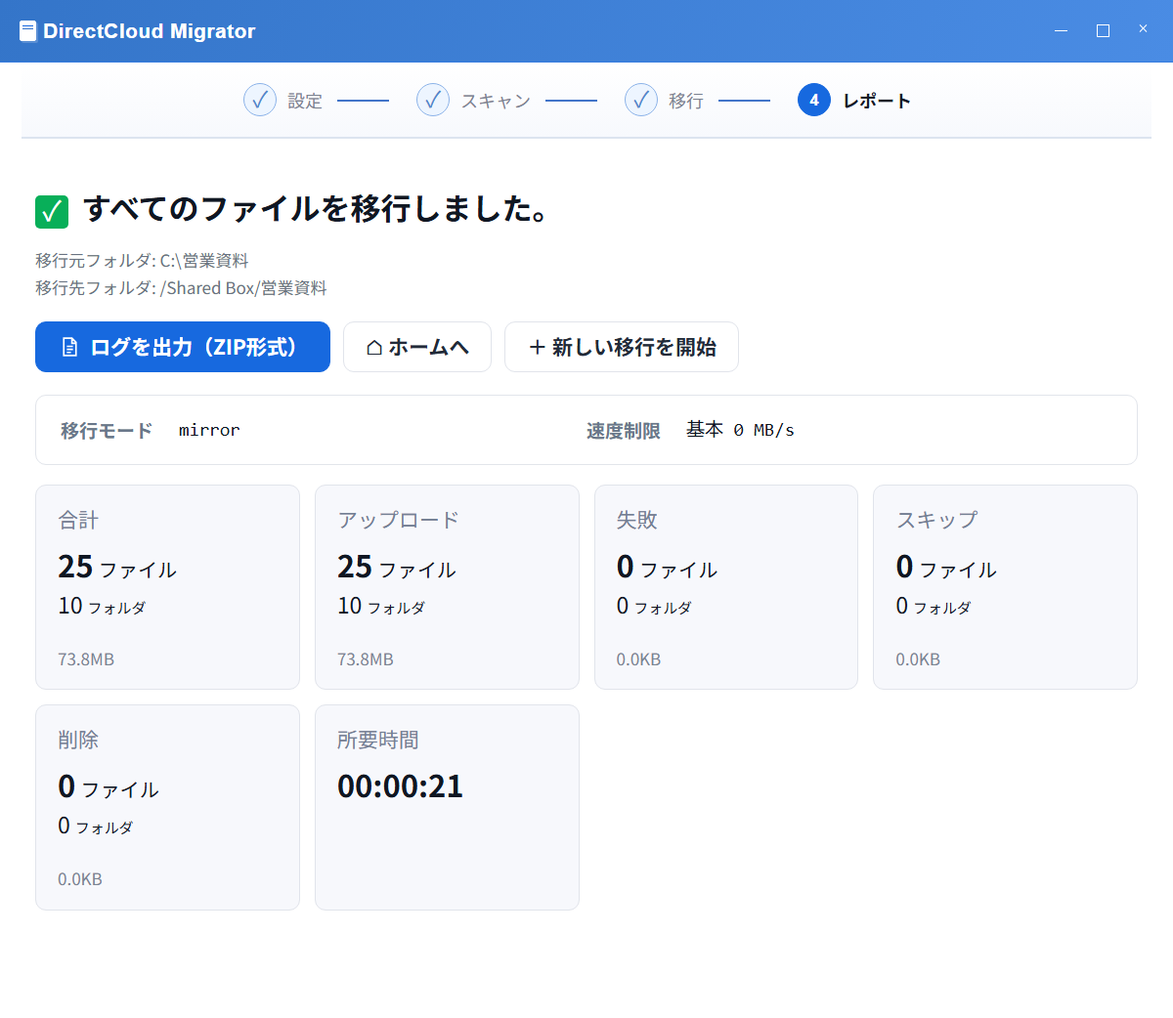Select the レポート step label
This screenshot has width=1173, height=1018.
coord(877,101)
